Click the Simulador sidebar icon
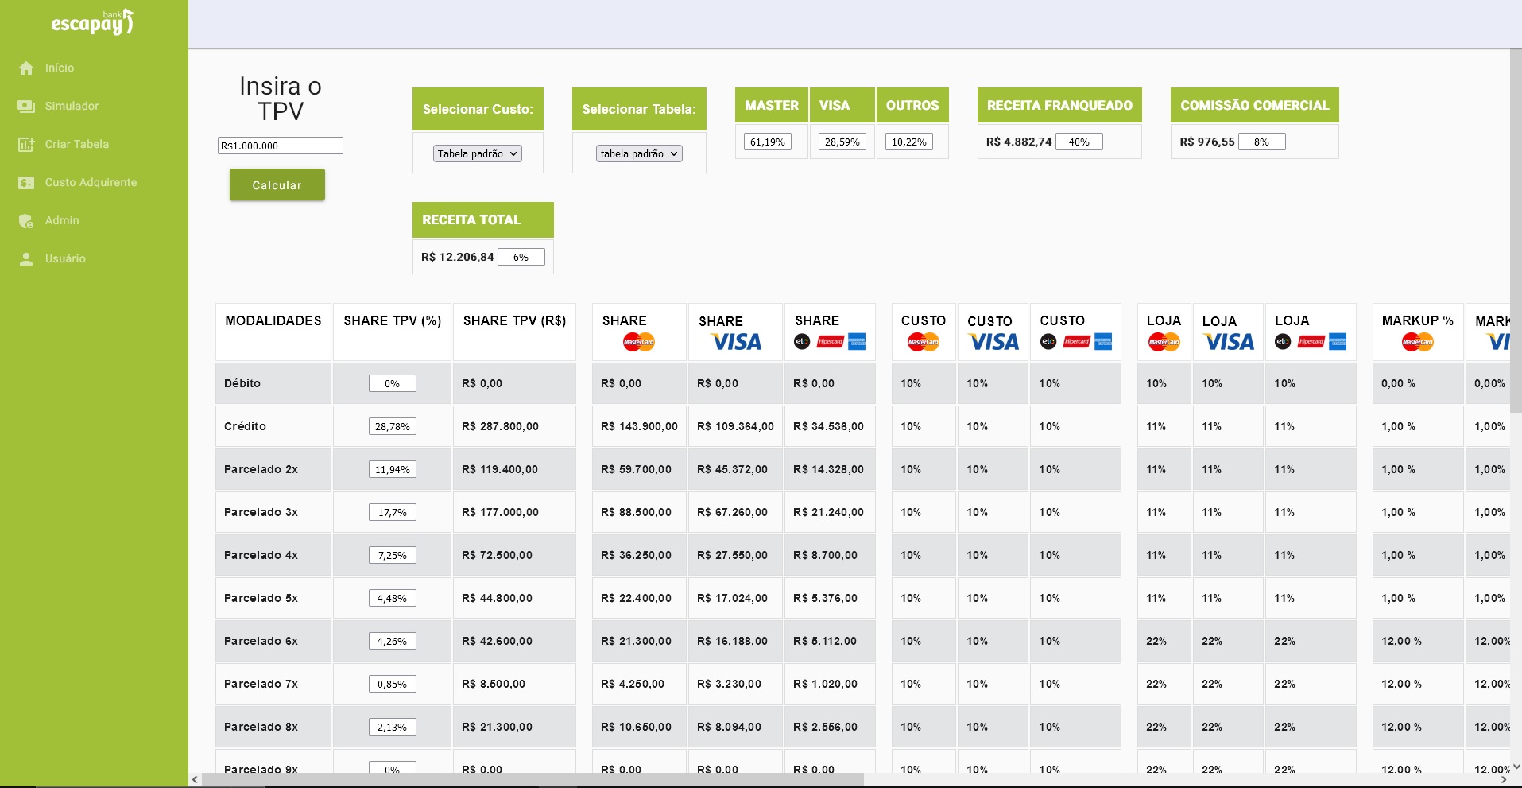 click(x=26, y=107)
